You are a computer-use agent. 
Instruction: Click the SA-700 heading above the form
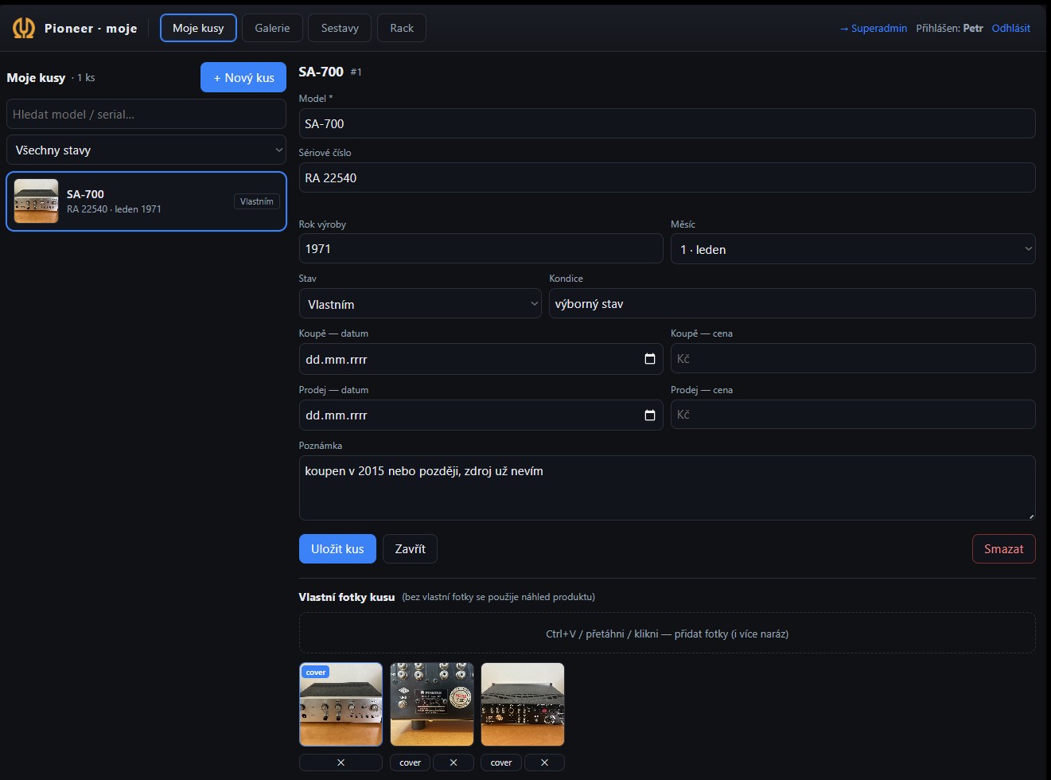pyautogui.click(x=321, y=72)
